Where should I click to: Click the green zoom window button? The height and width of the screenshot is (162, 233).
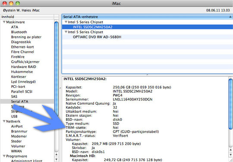(x=18, y=3)
